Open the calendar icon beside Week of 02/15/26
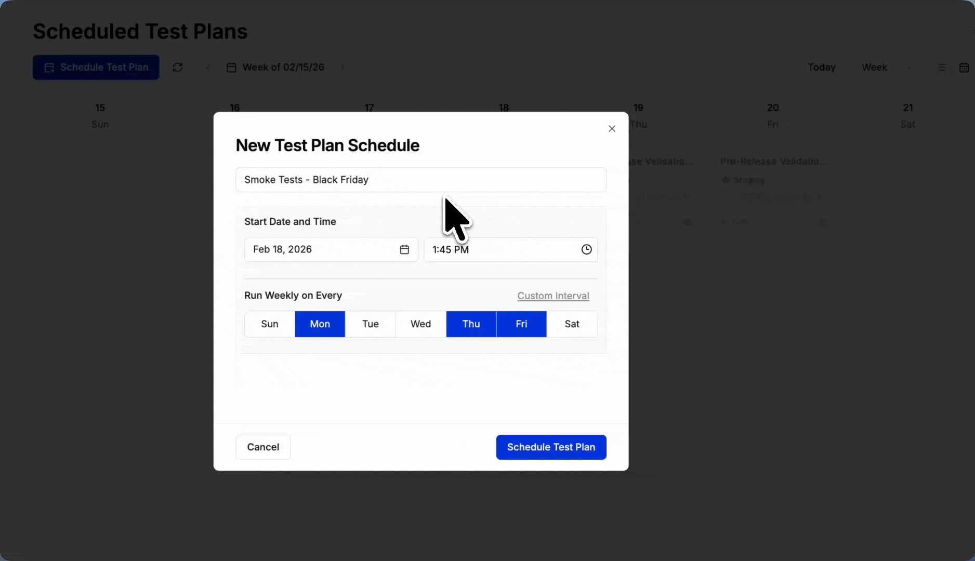 [x=232, y=67]
